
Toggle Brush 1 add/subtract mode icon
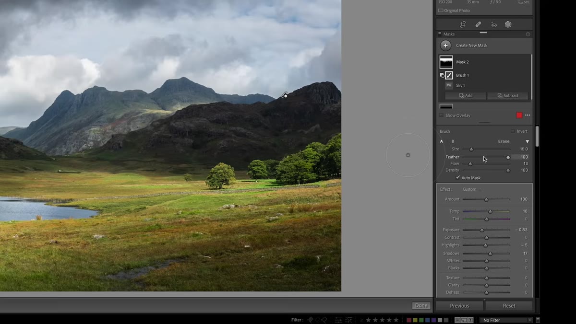tap(442, 75)
